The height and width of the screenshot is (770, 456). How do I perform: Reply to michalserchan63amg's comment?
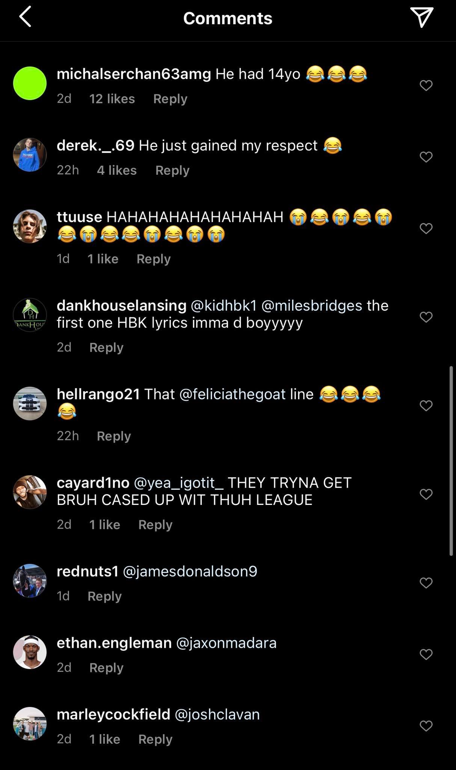coord(170,99)
